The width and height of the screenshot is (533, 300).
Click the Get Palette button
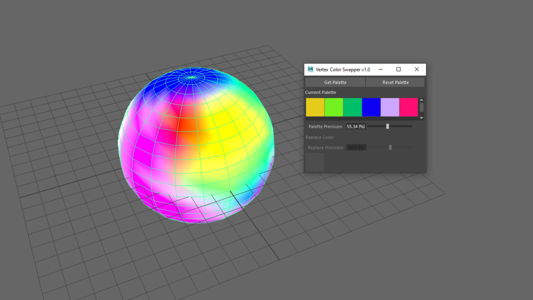coord(335,82)
